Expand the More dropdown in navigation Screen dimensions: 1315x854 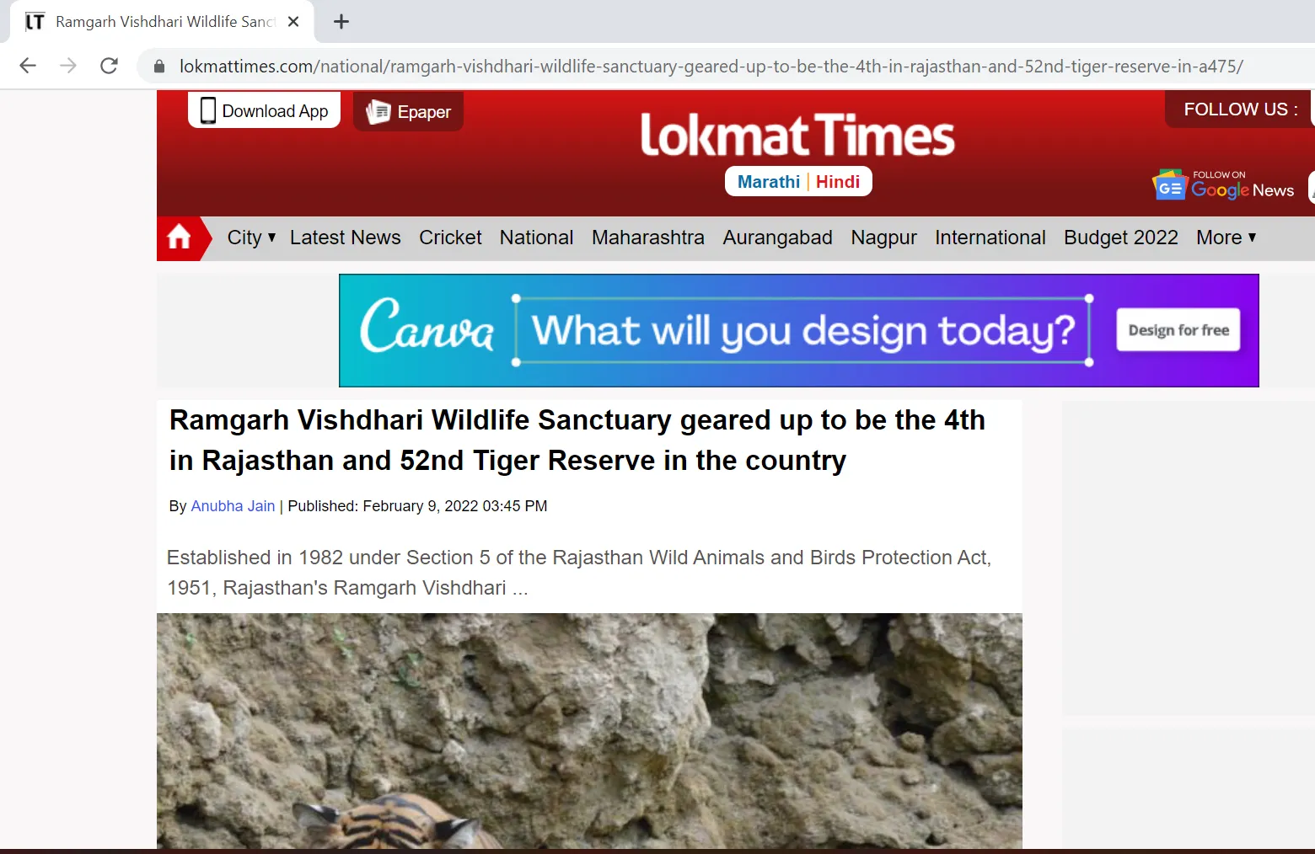[1226, 238]
